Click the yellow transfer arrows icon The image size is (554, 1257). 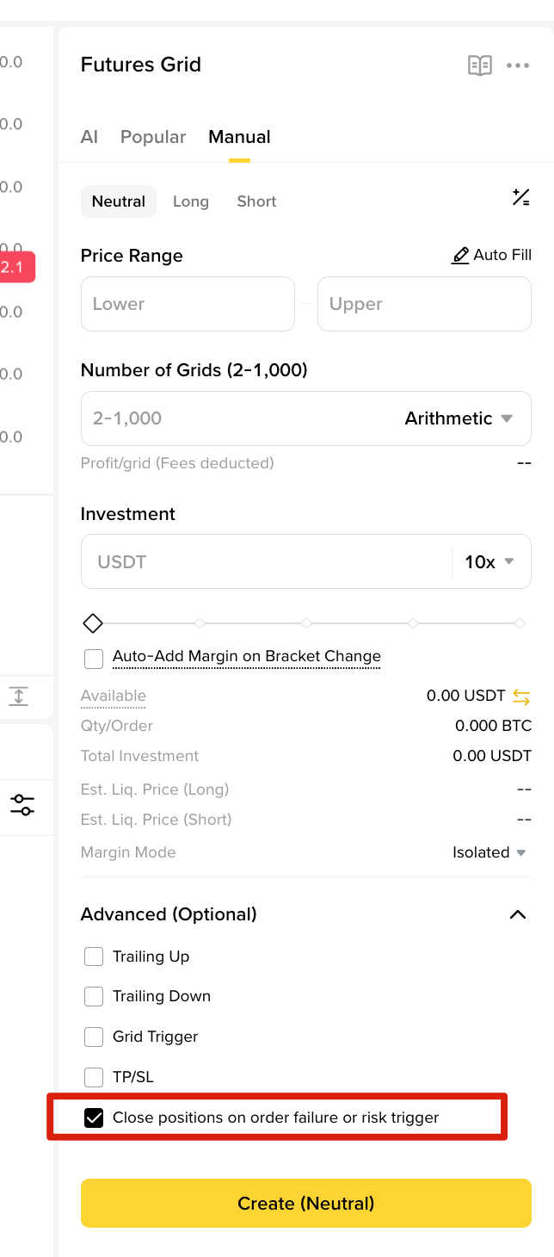point(521,696)
